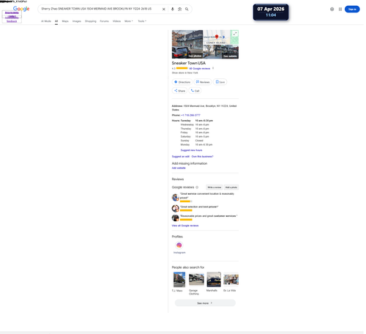This screenshot has width=366, height=334.
Task: Open Marshalls related place thumbnail
Action: tap(214, 280)
